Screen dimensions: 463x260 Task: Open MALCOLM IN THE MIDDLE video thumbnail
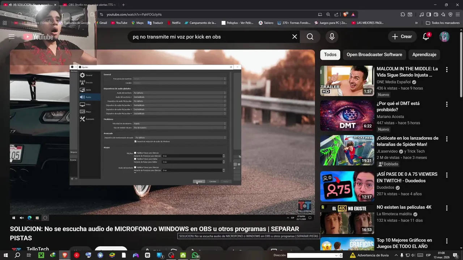[x=347, y=81]
